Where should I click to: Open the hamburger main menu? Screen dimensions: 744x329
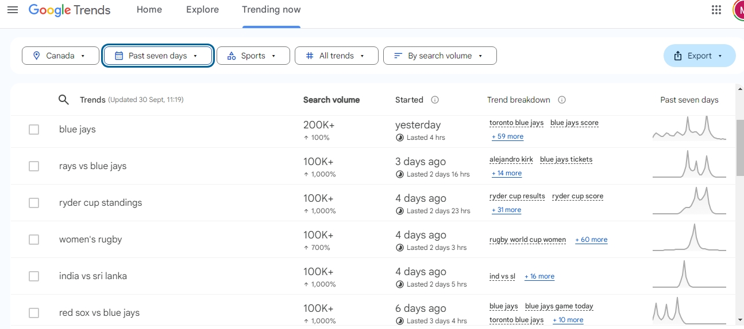coord(13,10)
